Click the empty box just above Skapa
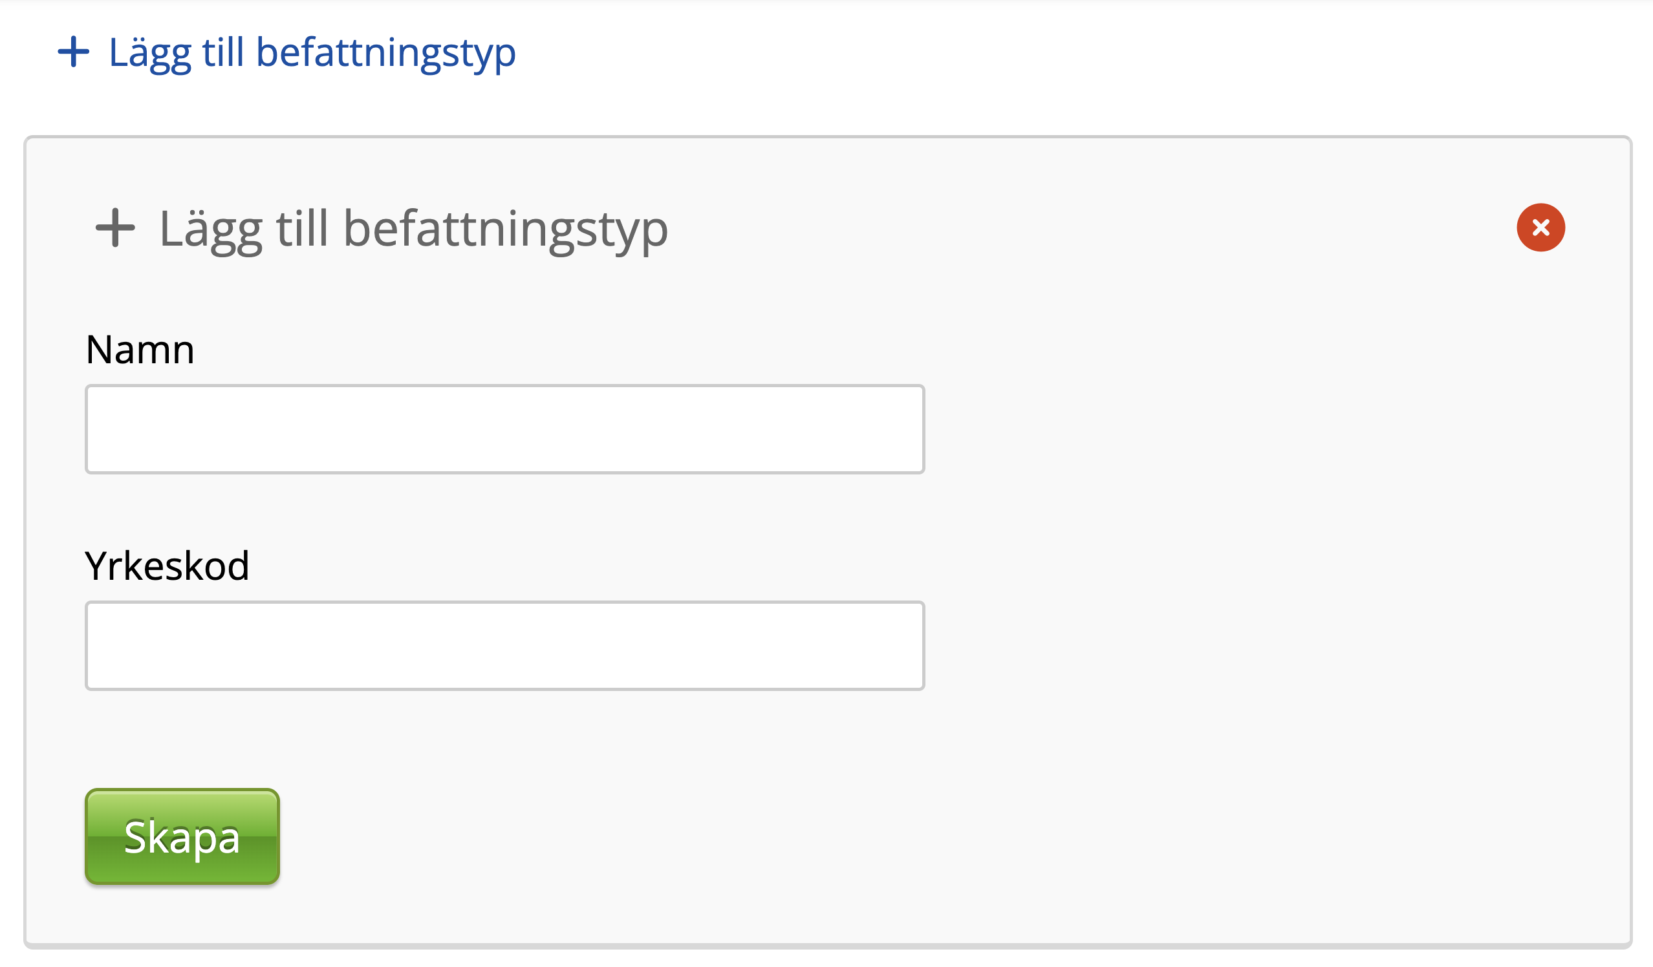Image resolution: width=1653 pixels, height=967 pixels. click(504, 646)
